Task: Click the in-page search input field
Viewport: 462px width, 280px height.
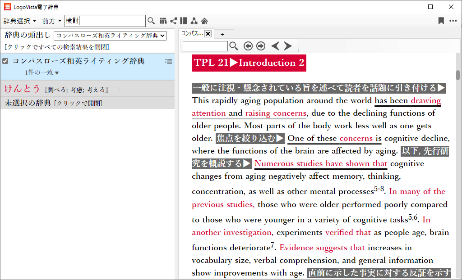Action: tap(205, 46)
